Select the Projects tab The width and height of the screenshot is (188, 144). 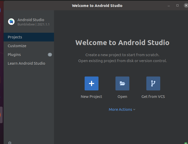pyautogui.click(x=29, y=37)
